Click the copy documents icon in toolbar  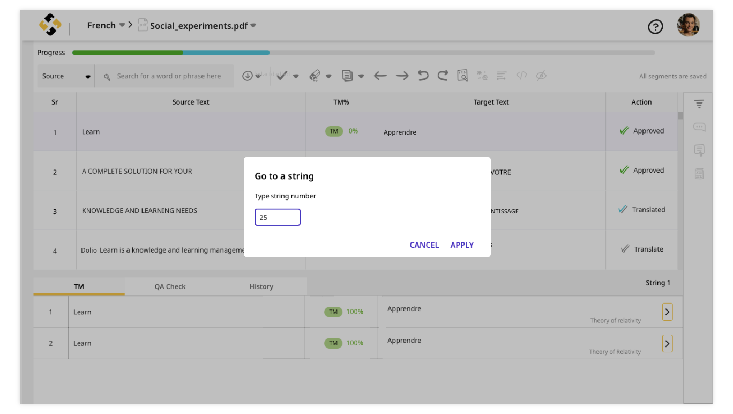click(348, 76)
